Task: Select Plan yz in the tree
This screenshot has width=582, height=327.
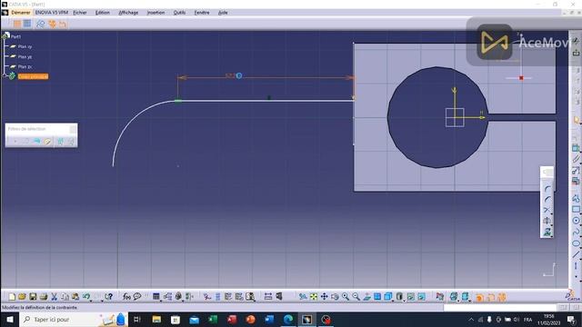Action: click(x=25, y=56)
